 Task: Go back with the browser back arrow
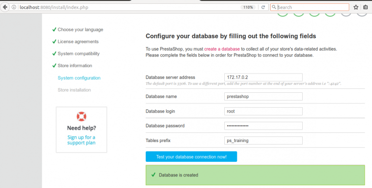pos(5,7)
